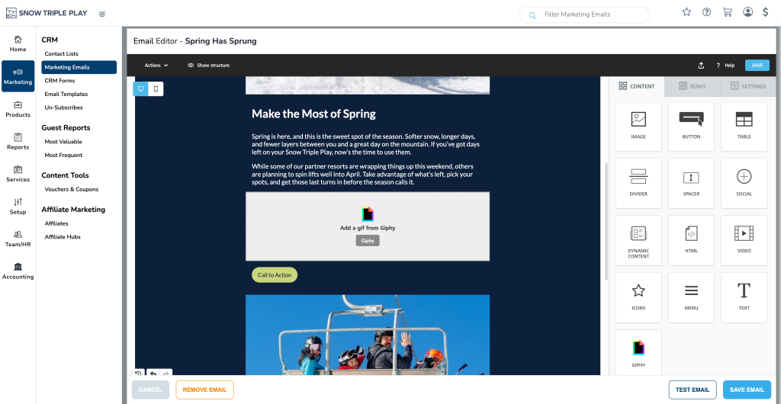Choose the Social content block
Viewport: 781px width, 404px height.
coord(744,183)
